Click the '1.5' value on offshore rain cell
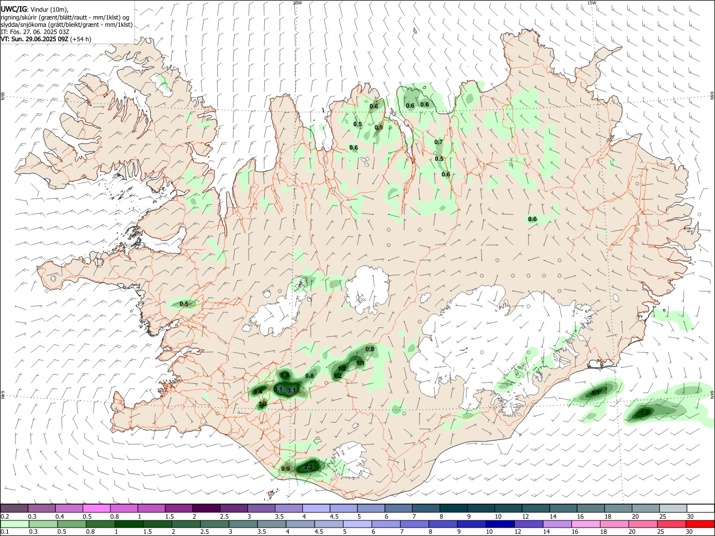Image resolution: width=715 pixels, height=536 pixels. [645, 413]
